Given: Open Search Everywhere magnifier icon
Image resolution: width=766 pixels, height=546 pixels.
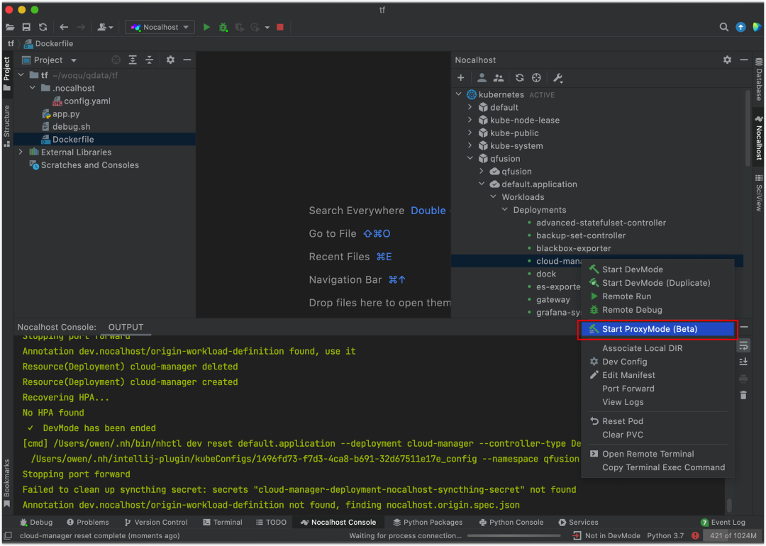Looking at the screenshot, I should [724, 28].
